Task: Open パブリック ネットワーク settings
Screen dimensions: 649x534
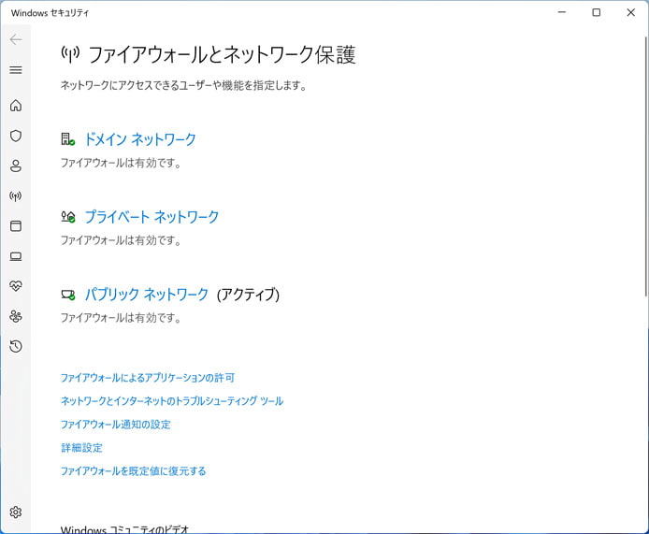Action: click(x=146, y=295)
